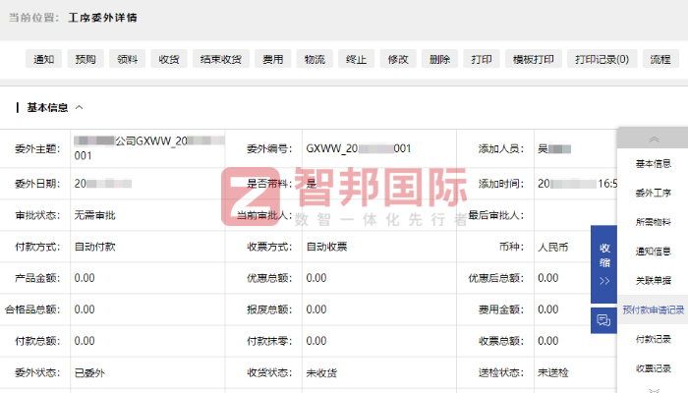Click the 物流 logistics button

coord(315,59)
